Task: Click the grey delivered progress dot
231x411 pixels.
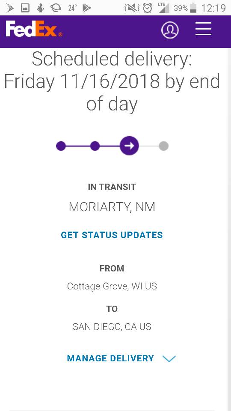Action: click(164, 146)
